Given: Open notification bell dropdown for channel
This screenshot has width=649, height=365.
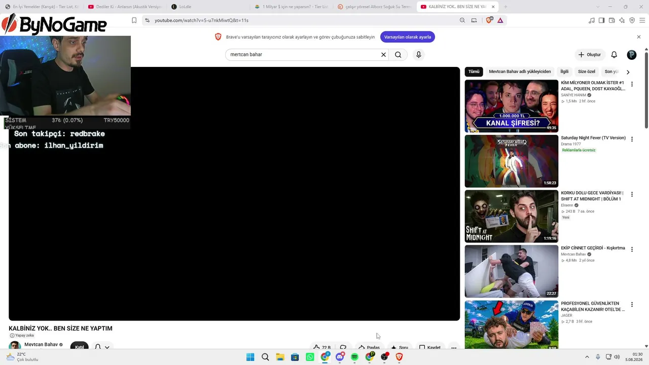Looking at the screenshot, I should 102,347.
